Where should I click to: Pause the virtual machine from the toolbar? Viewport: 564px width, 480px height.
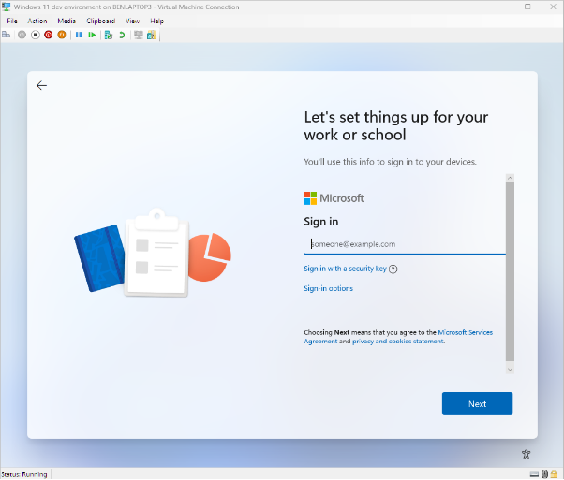pos(79,35)
